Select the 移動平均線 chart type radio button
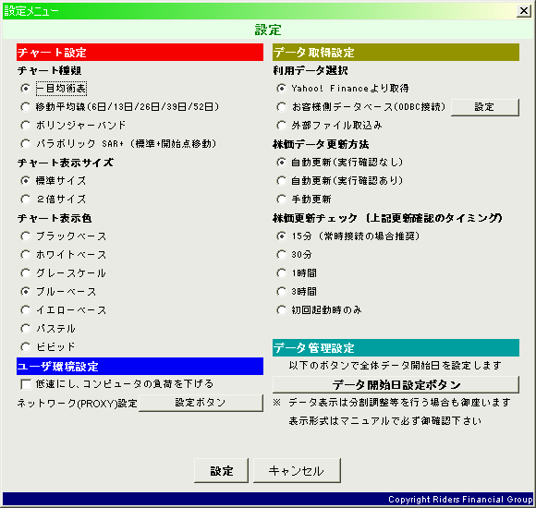The image size is (536, 508). [25, 107]
